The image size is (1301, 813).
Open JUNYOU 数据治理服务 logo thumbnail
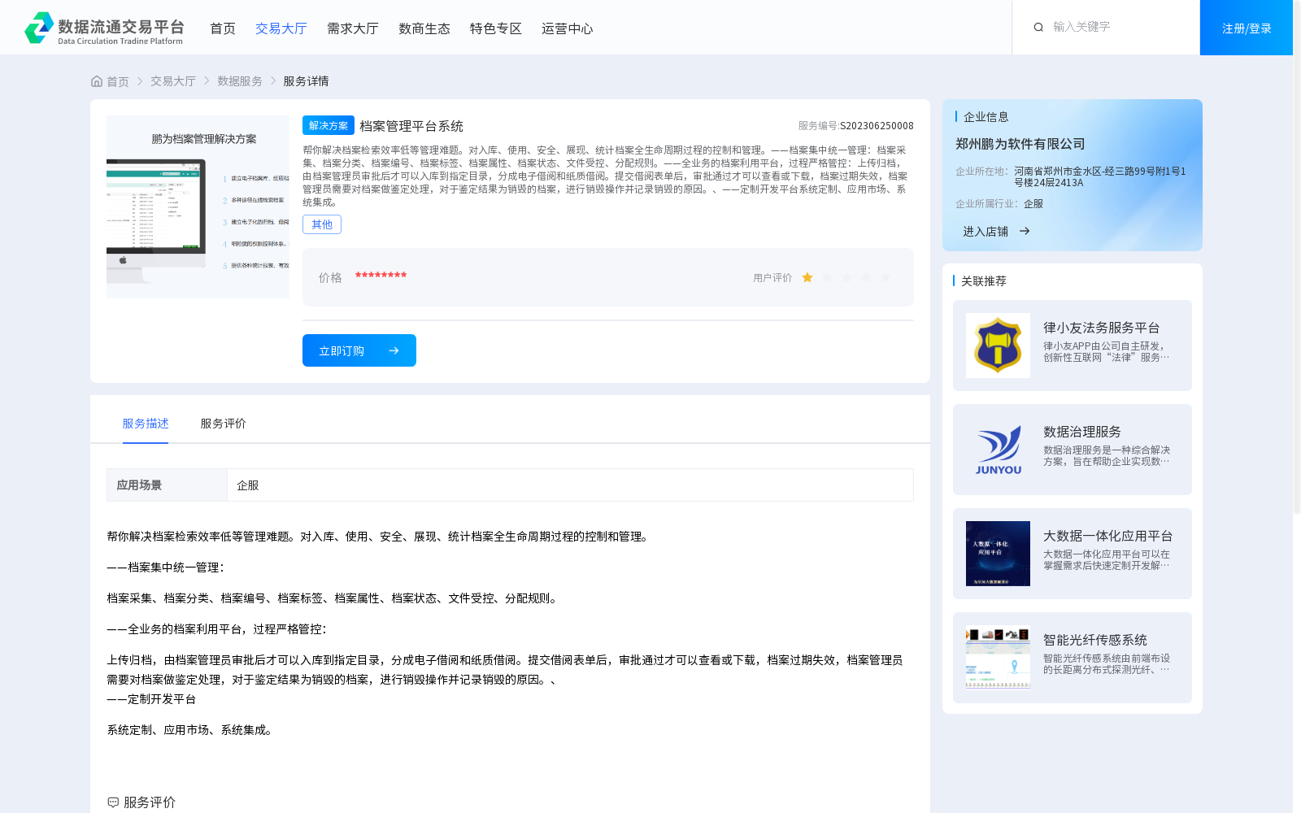998,450
